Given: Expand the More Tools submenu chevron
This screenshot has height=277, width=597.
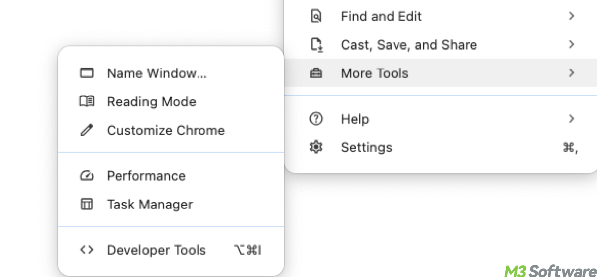Looking at the screenshot, I should pyautogui.click(x=571, y=73).
